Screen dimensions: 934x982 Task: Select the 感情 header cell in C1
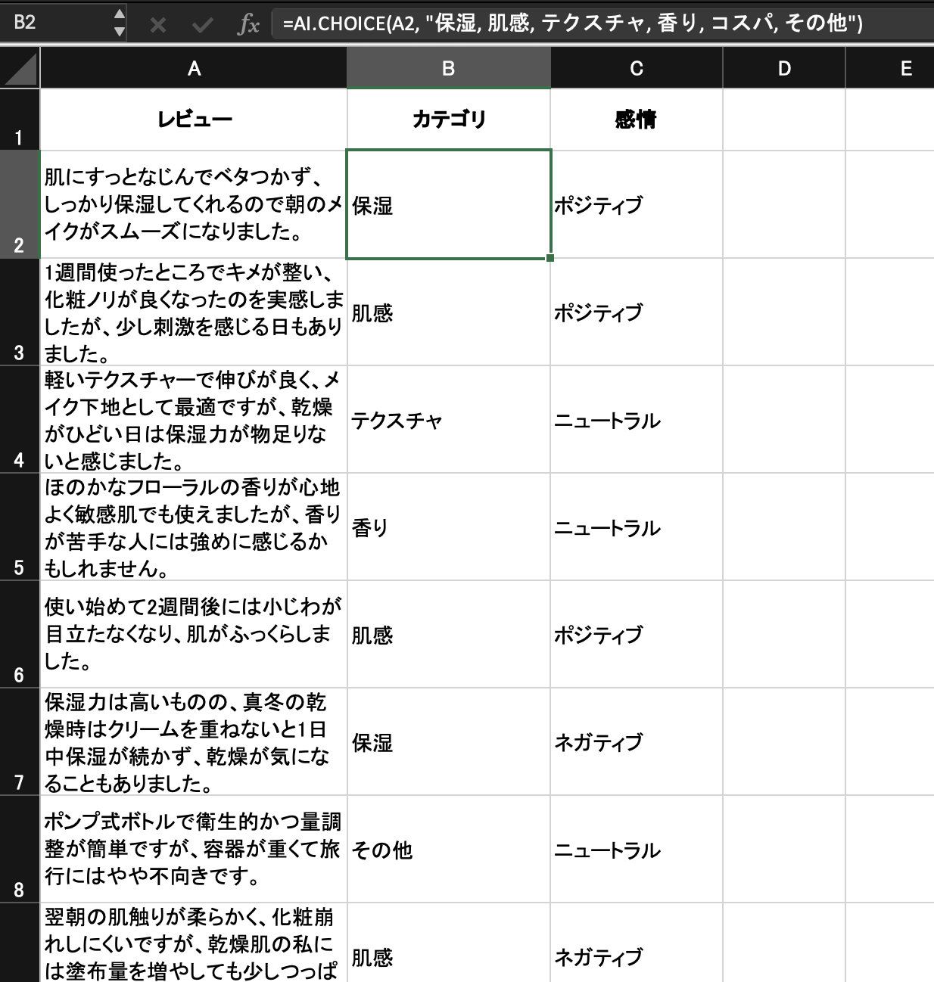point(637,119)
